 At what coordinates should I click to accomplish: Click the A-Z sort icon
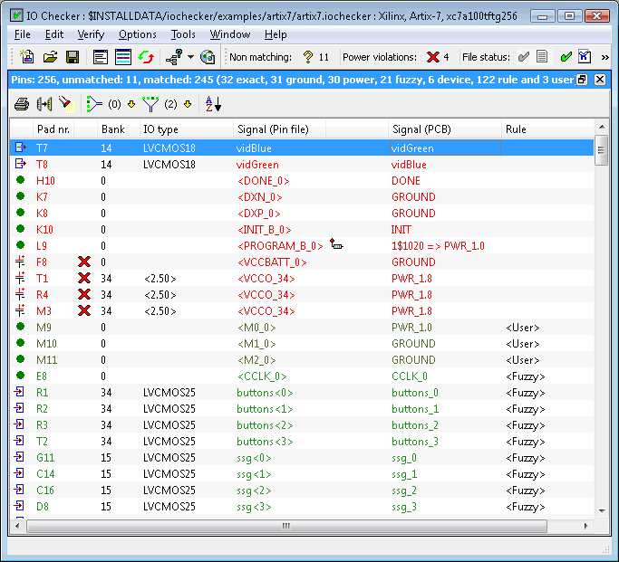(x=213, y=104)
